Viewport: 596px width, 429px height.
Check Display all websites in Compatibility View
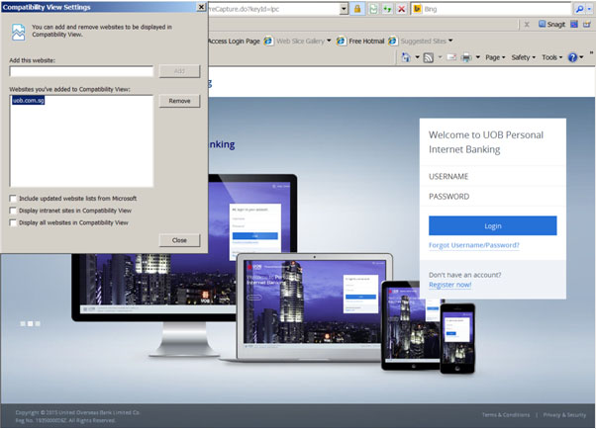pos(13,222)
